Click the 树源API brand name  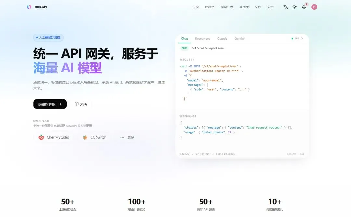click(41, 7)
